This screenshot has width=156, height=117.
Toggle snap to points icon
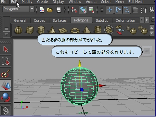127,10
